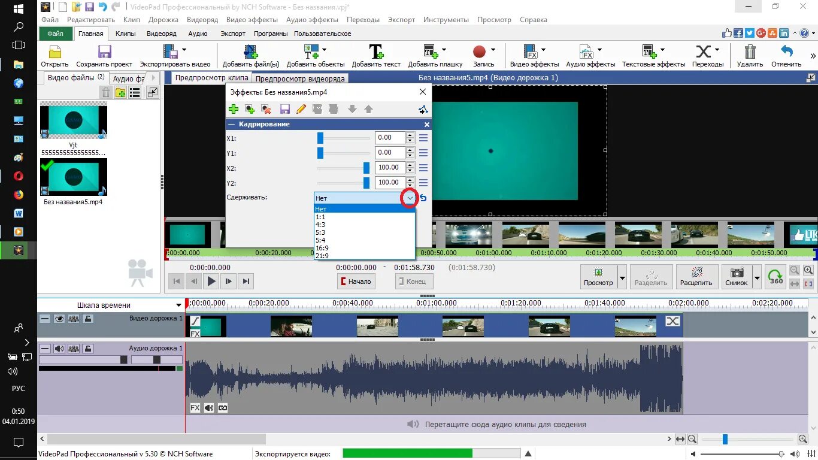Open Текстовые эффекты in the toolbar
The width and height of the screenshot is (818, 460).
click(x=653, y=56)
